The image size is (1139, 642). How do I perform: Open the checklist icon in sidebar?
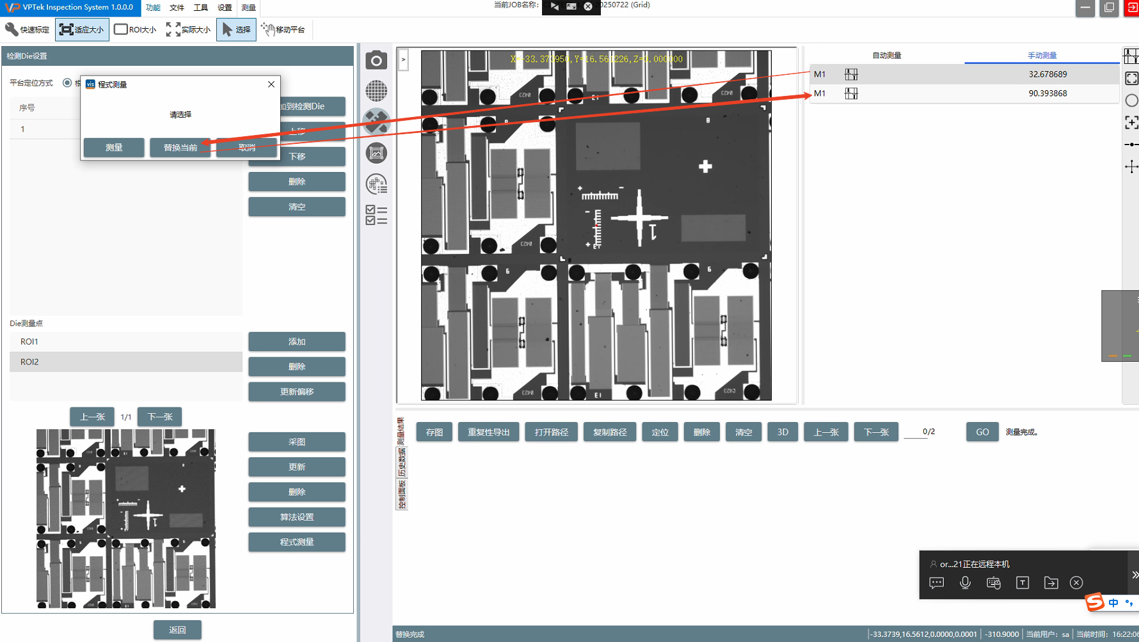tap(376, 215)
